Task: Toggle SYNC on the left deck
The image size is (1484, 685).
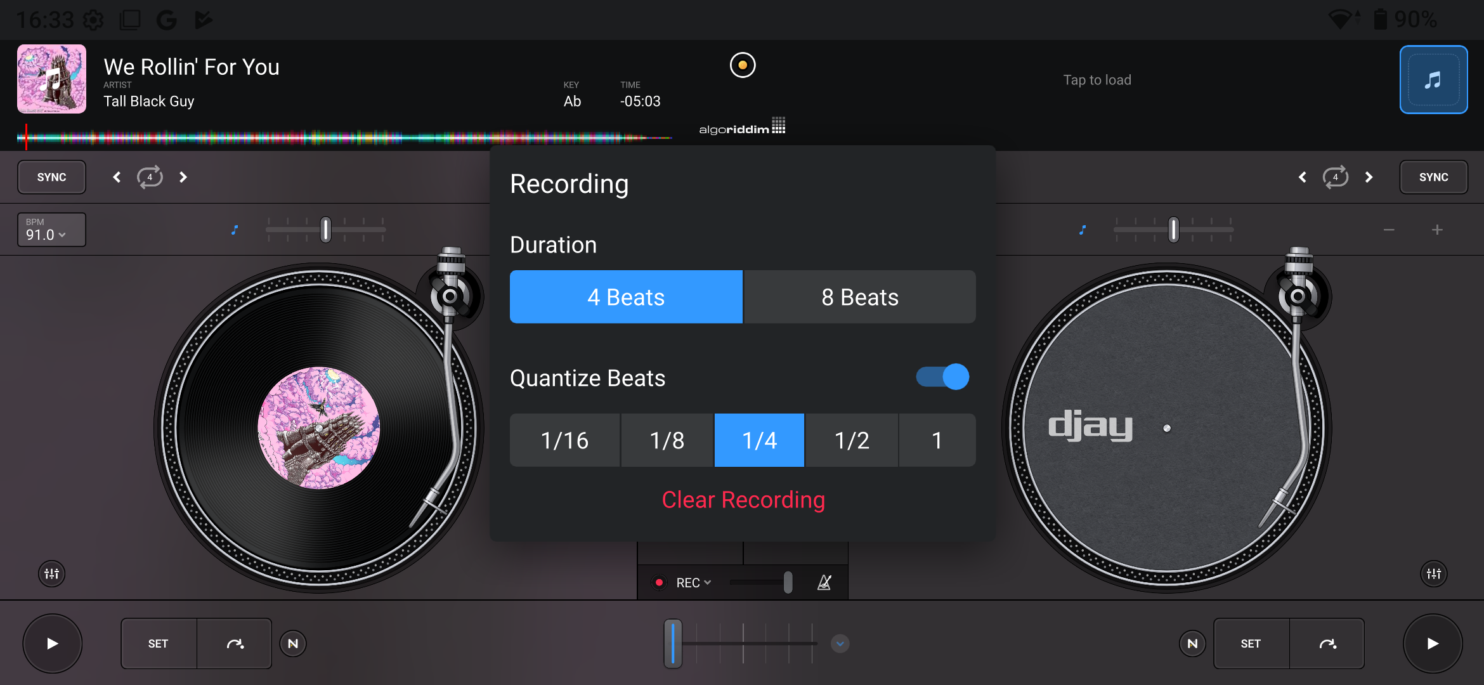Action: click(51, 177)
